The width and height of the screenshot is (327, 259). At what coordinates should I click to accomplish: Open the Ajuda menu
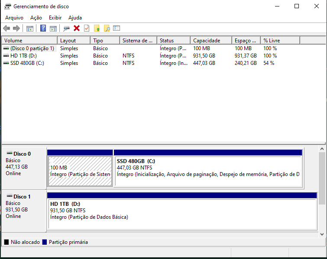click(x=75, y=18)
